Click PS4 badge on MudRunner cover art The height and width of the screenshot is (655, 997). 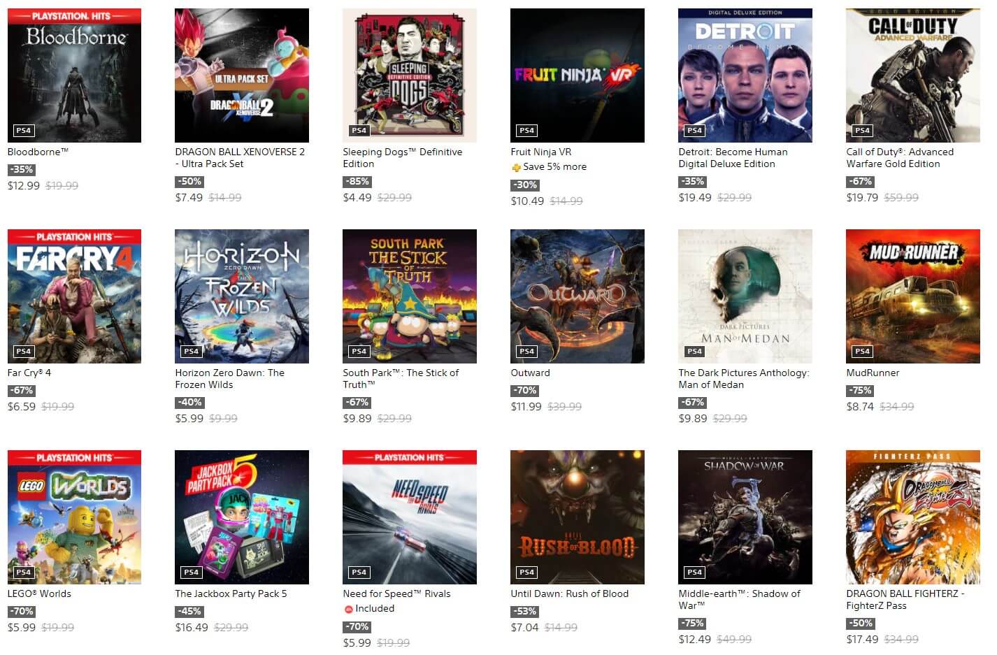[863, 352]
